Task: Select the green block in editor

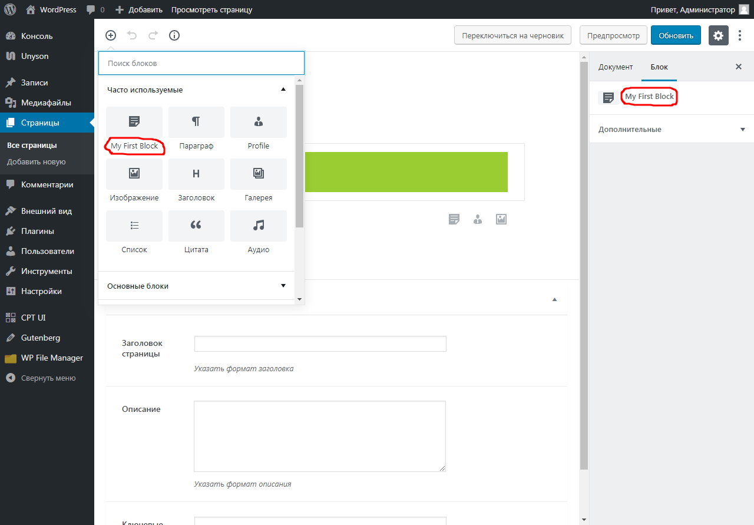Action: (406, 172)
